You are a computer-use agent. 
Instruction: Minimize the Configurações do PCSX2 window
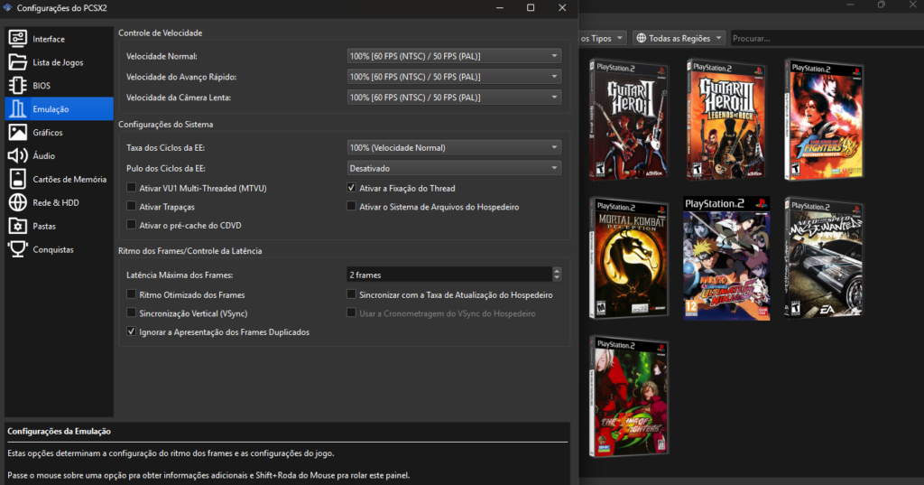(500, 7)
